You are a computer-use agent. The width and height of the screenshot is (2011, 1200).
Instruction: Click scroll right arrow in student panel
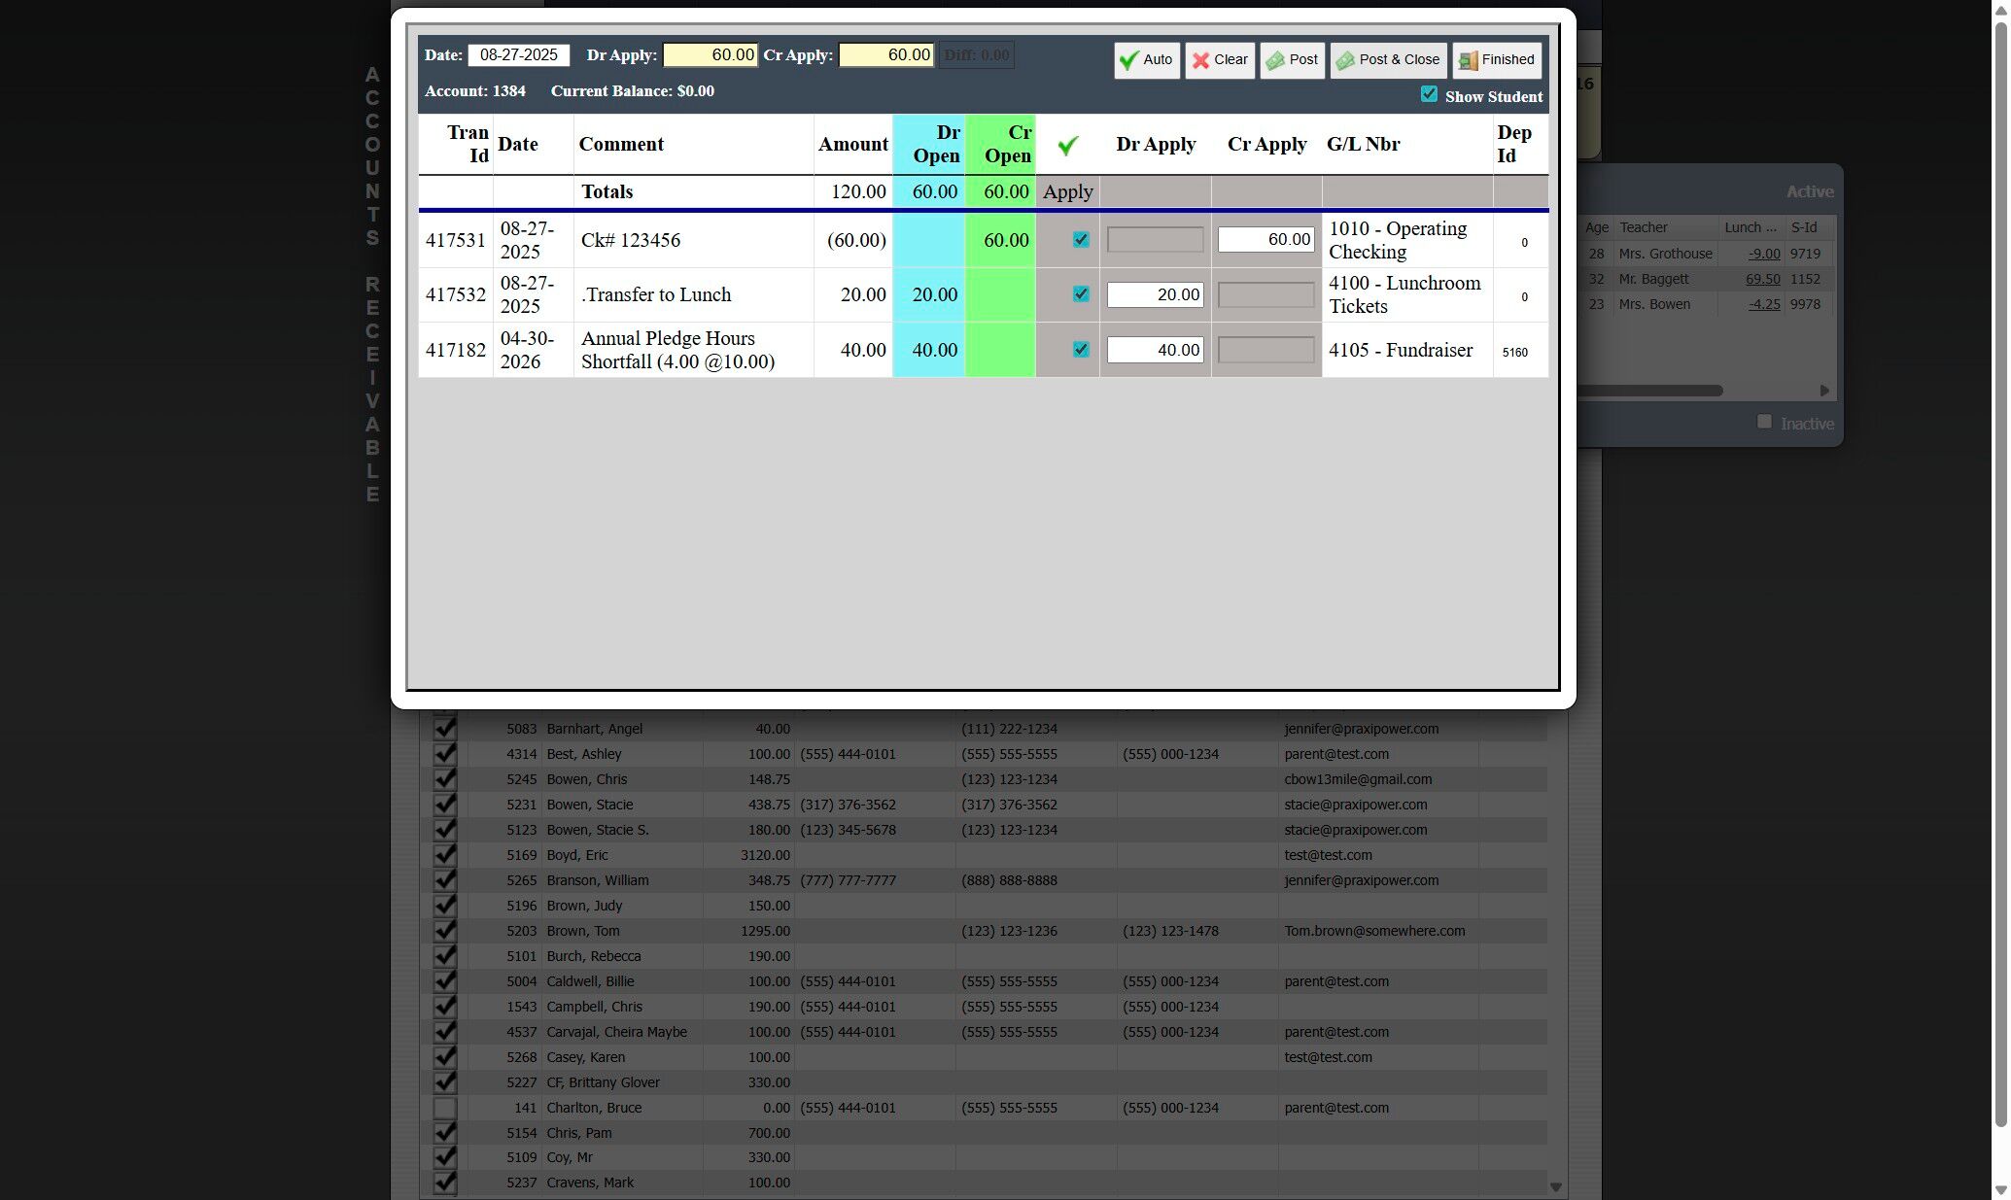coord(1823,391)
